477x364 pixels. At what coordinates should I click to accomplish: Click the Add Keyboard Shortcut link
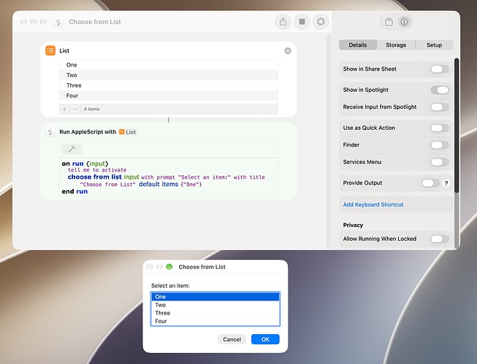pos(373,204)
